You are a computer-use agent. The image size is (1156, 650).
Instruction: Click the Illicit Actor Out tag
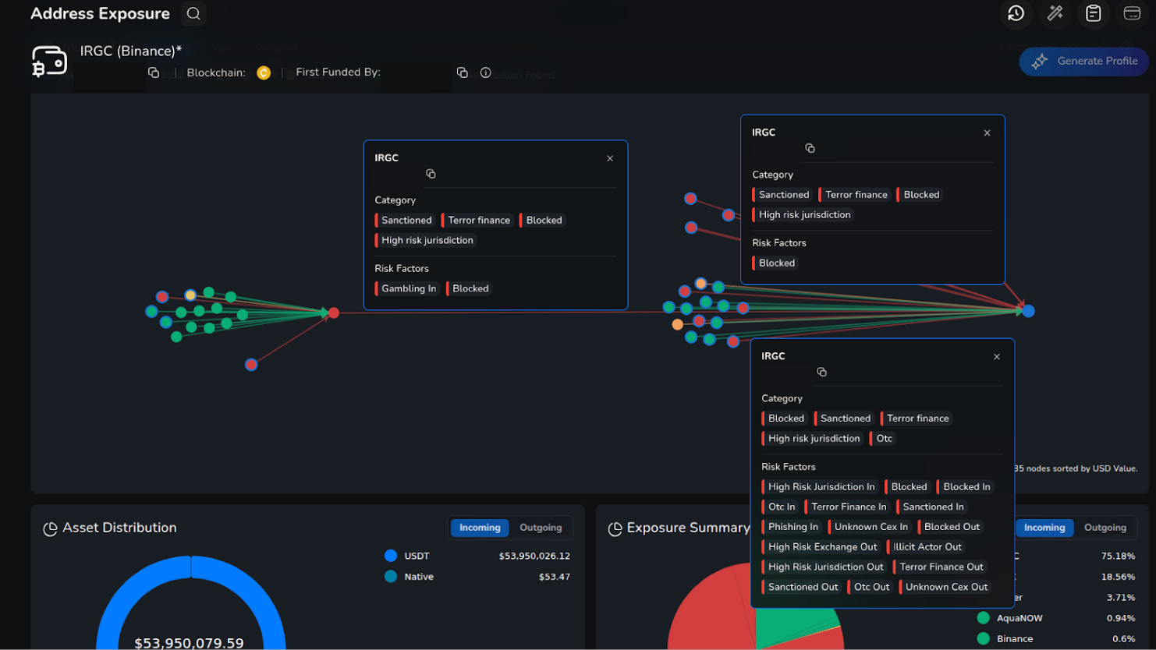(x=925, y=547)
